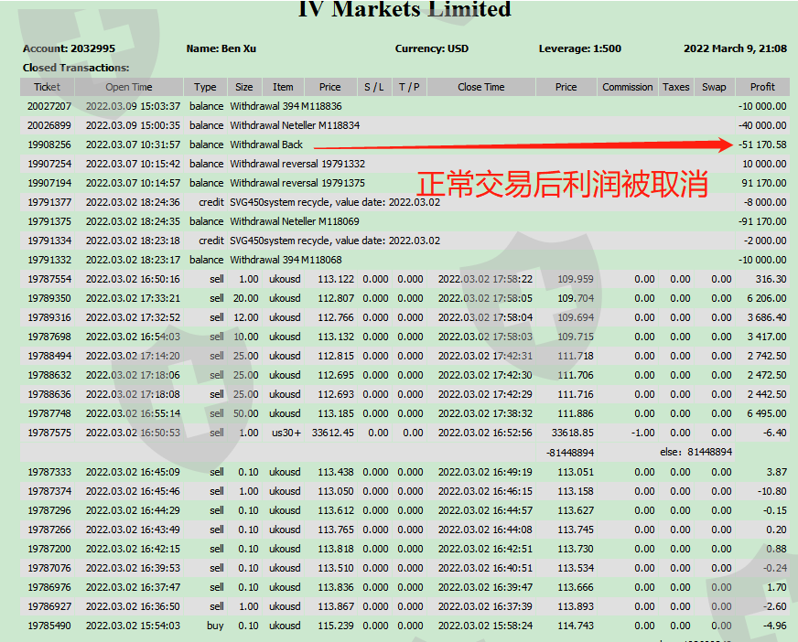Select the Close Time column header
Image resolution: width=798 pixels, height=642 pixels.
tap(480, 87)
